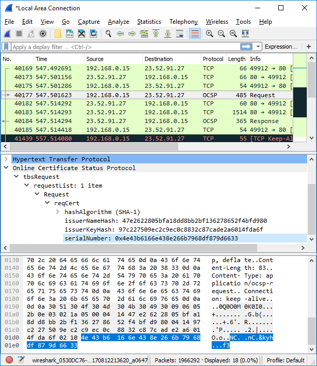Open a capture file folder icon
The width and height of the screenshot is (317, 366).
(58, 34)
